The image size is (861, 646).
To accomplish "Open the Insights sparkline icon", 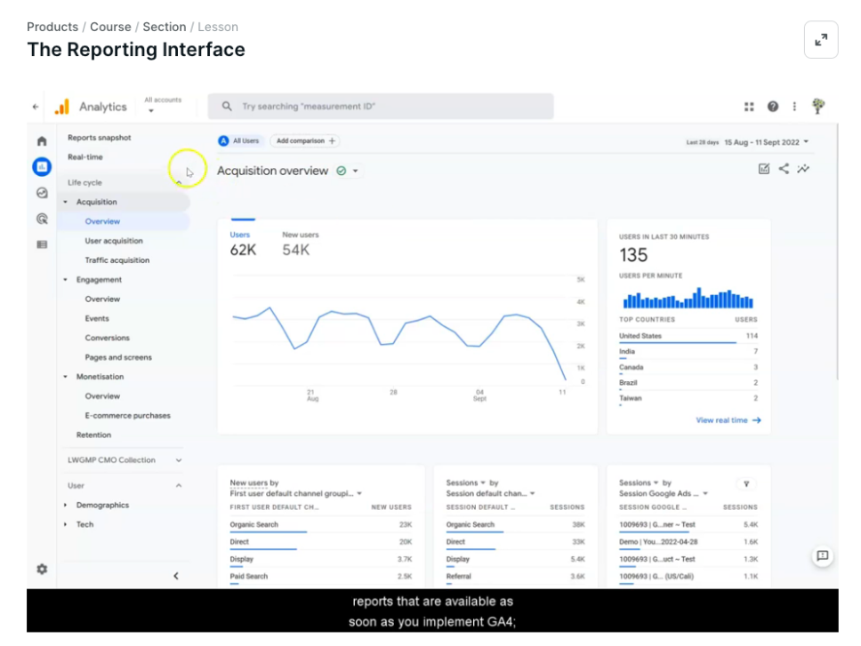I will (804, 169).
